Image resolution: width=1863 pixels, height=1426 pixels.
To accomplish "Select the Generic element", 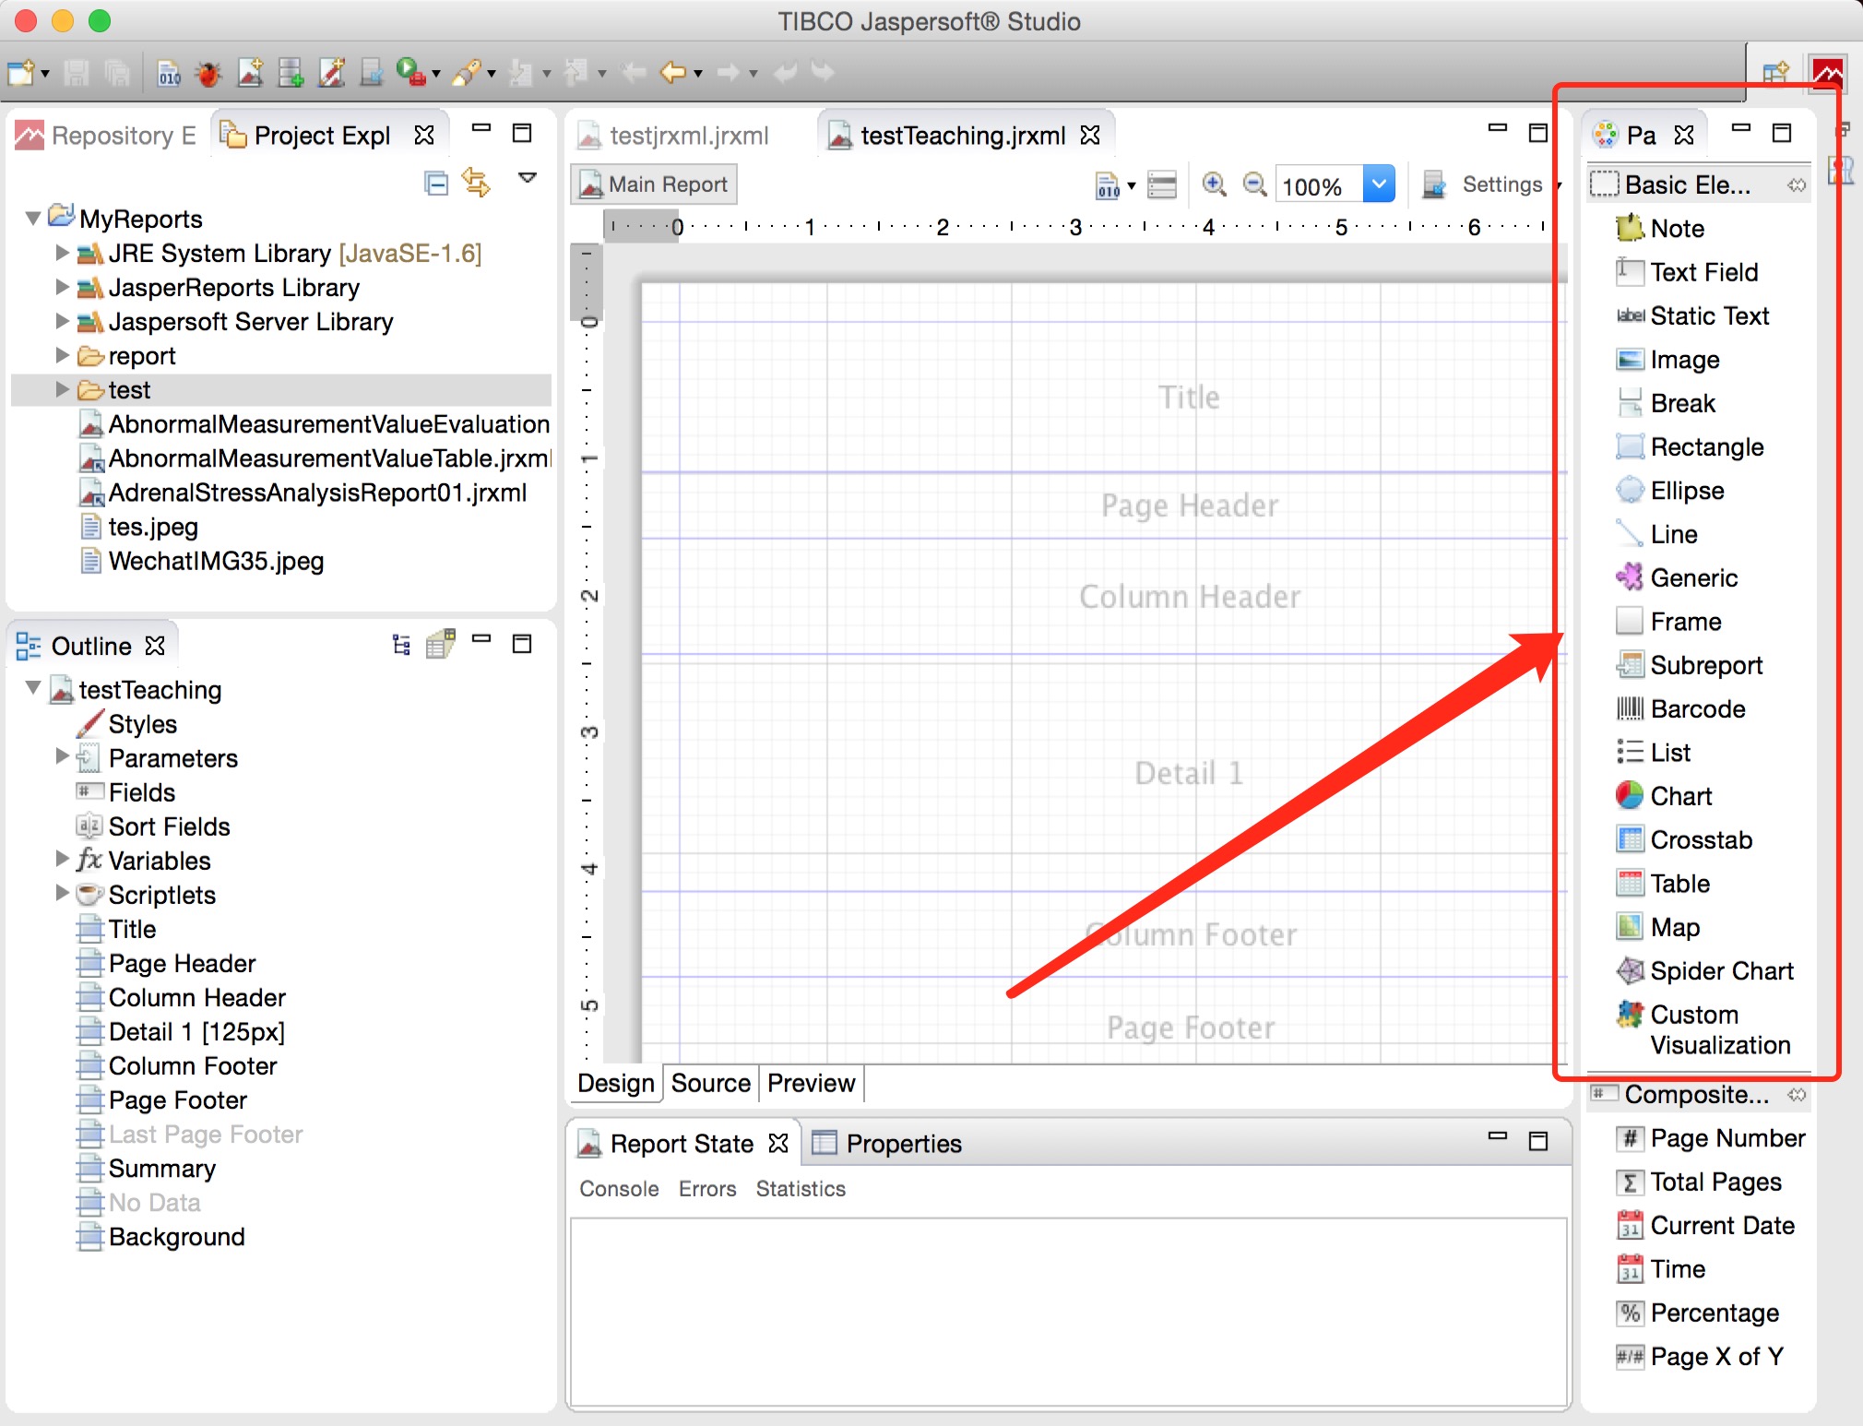I will tap(1677, 577).
